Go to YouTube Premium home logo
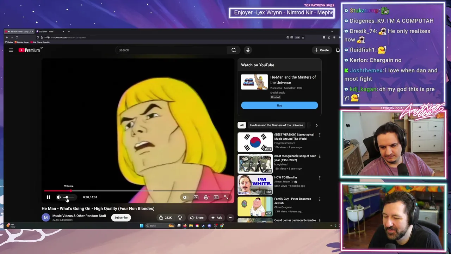Screen dimensions: 451x254 (x=29, y=50)
